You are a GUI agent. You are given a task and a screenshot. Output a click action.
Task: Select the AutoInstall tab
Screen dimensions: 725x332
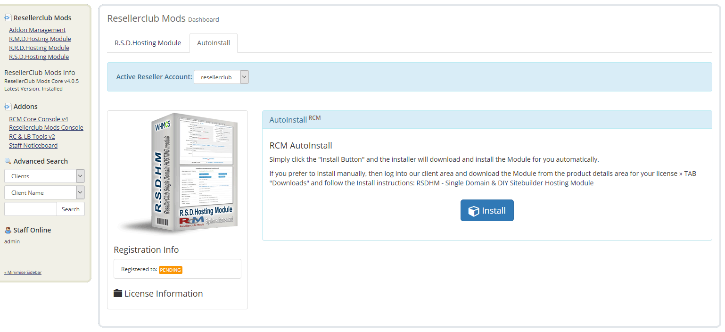coord(214,43)
